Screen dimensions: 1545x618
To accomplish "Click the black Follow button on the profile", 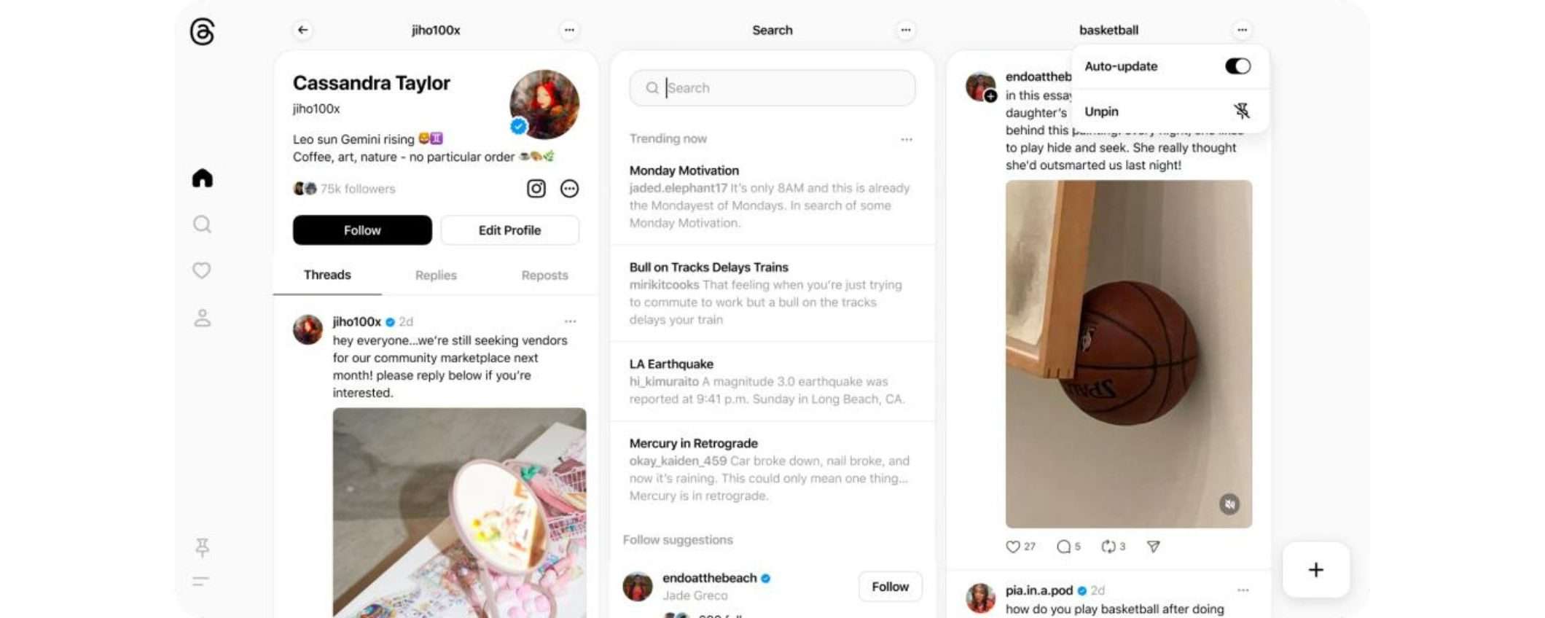I will 362,230.
